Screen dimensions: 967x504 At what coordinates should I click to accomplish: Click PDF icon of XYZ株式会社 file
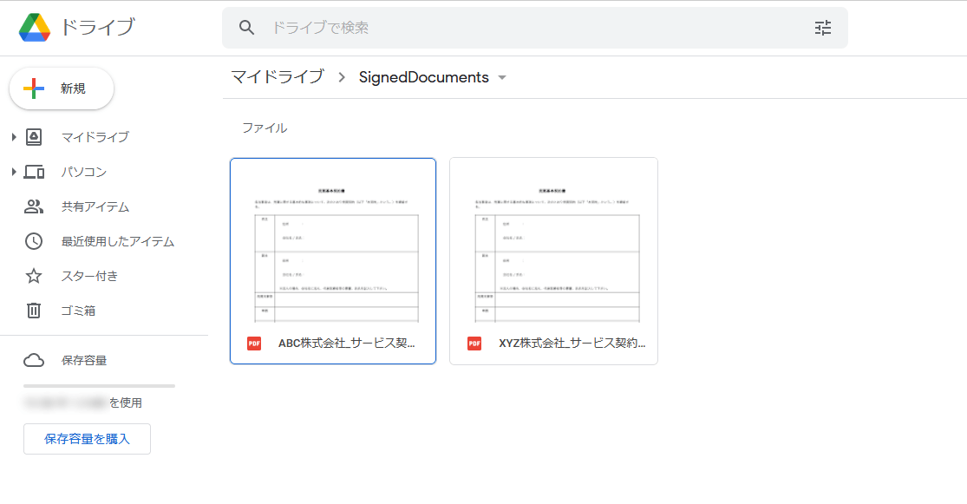474,343
